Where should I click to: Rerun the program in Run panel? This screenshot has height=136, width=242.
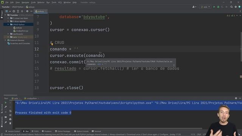click(6, 102)
